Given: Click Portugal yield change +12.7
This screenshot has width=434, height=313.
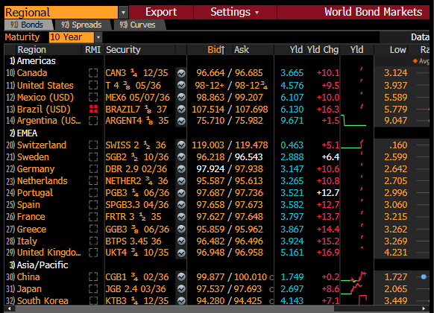Looking at the screenshot, I should [x=328, y=193].
